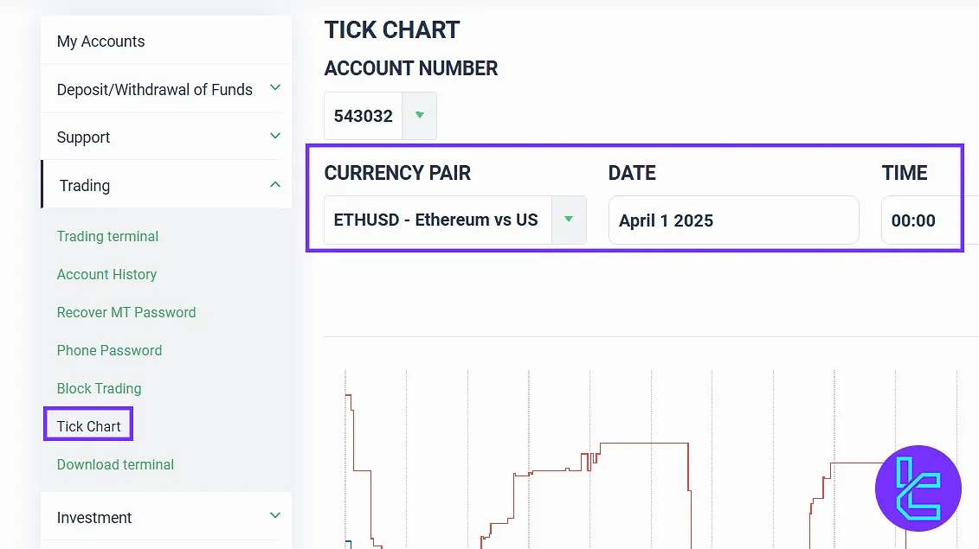
Task: Click Recover MT Password link
Action: [x=126, y=312]
